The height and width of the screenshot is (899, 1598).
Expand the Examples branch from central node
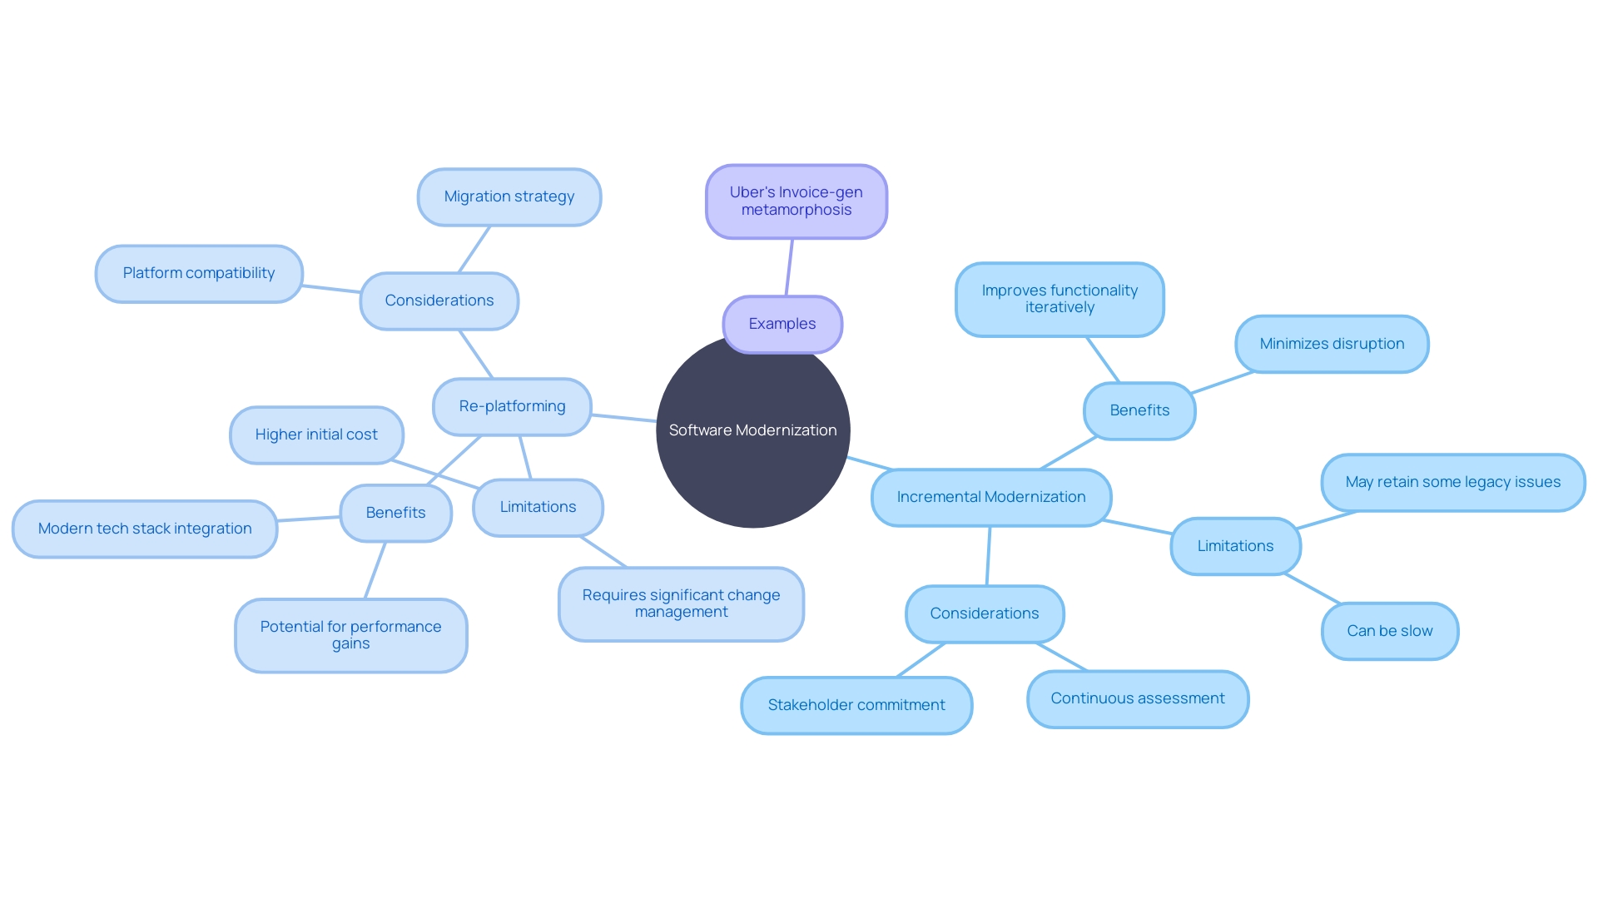click(782, 323)
